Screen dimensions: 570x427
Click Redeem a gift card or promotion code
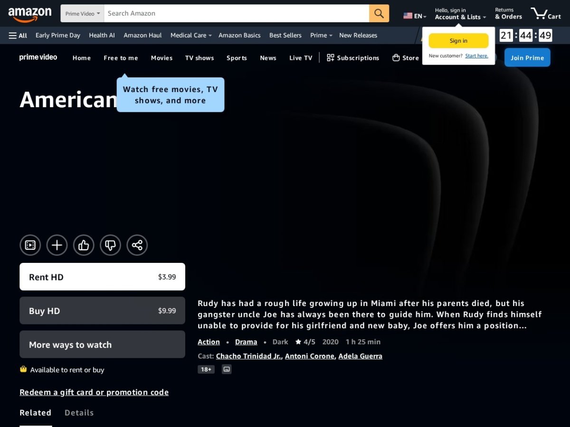[94, 392]
